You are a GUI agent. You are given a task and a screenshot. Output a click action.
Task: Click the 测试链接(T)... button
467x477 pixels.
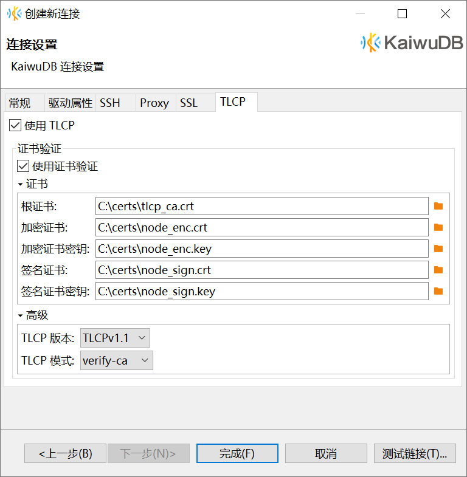415,453
